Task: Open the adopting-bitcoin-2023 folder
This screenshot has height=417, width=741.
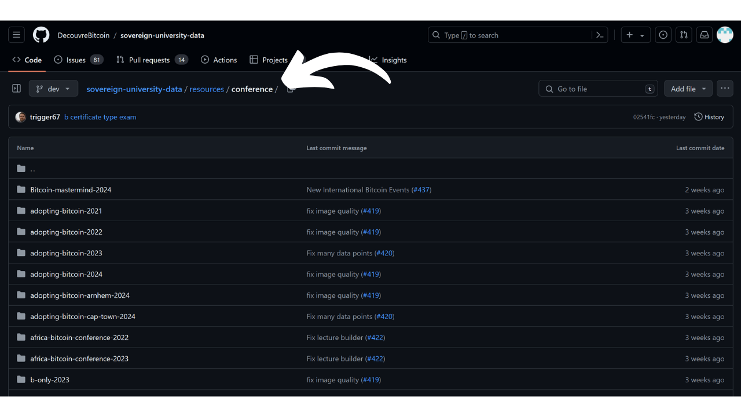Action: tap(66, 253)
